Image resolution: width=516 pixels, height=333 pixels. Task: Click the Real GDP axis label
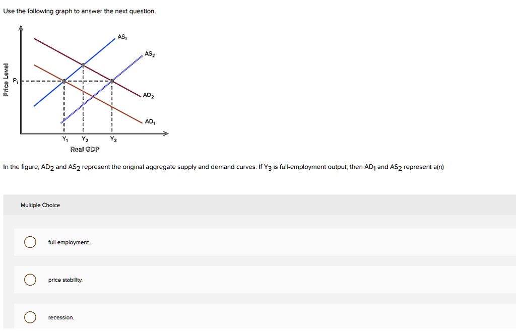(x=86, y=149)
